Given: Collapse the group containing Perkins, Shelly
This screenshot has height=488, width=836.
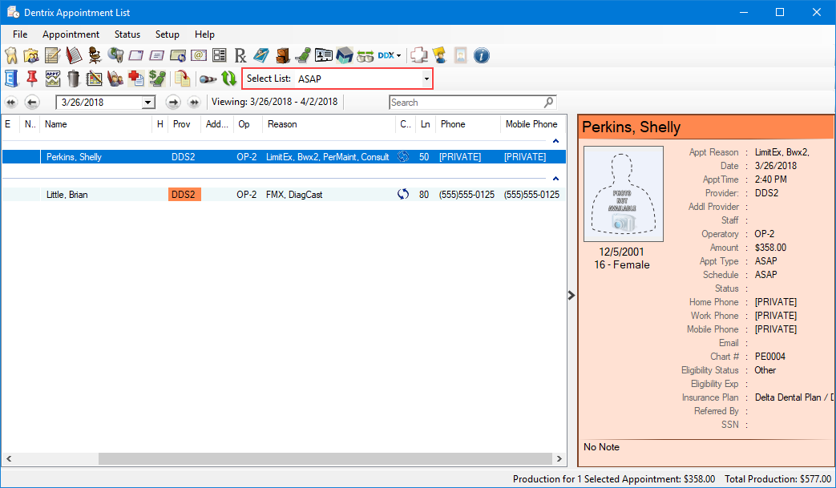Looking at the screenshot, I should (x=555, y=141).
